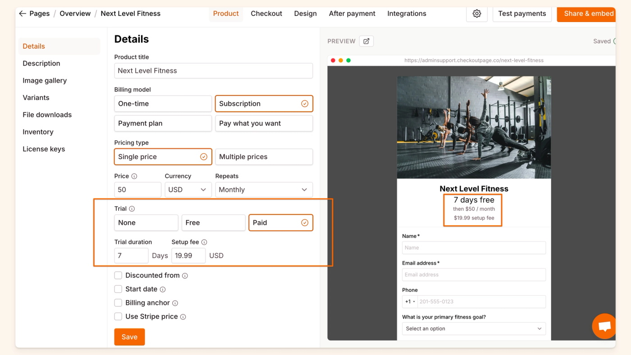Open the settings gear icon
Screen dimensions: 631x355
[476, 14]
